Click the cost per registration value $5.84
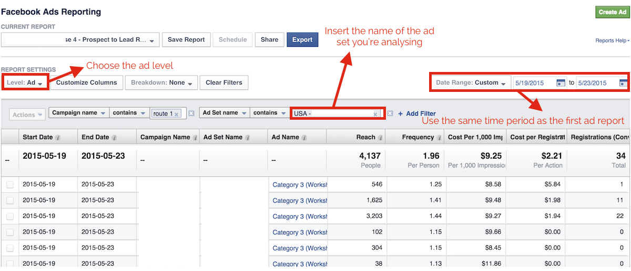This screenshot has width=631, height=271. coord(553,185)
